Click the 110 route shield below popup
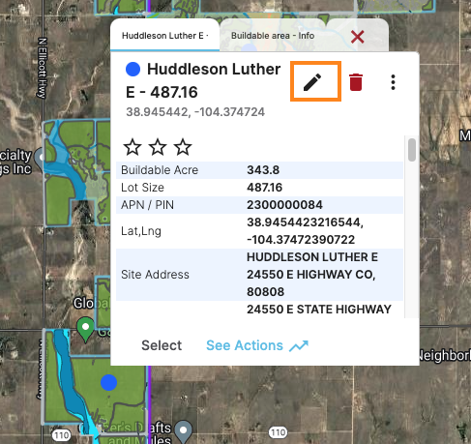The image size is (471, 444). 278,432
